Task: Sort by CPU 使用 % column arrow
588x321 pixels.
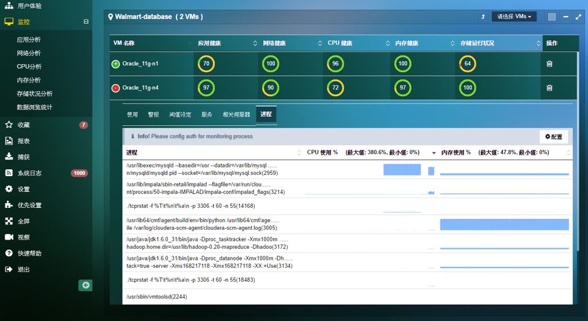Action: (434, 153)
